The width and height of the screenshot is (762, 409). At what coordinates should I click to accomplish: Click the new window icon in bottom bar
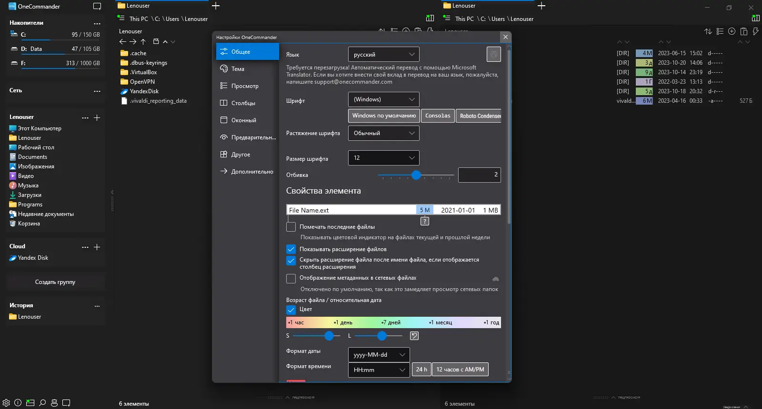(66, 403)
